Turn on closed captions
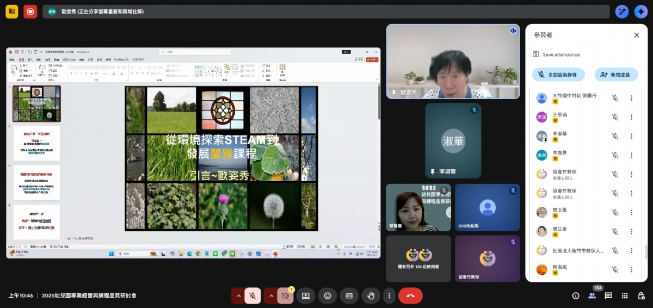The height and width of the screenshot is (308, 653). (349, 295)
